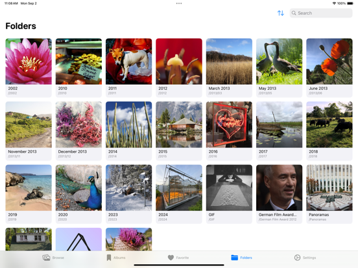The height and width of the screenshot is (268, 358).
Task: Open the folder showing a white cottage
Action: tap(29, 239)
